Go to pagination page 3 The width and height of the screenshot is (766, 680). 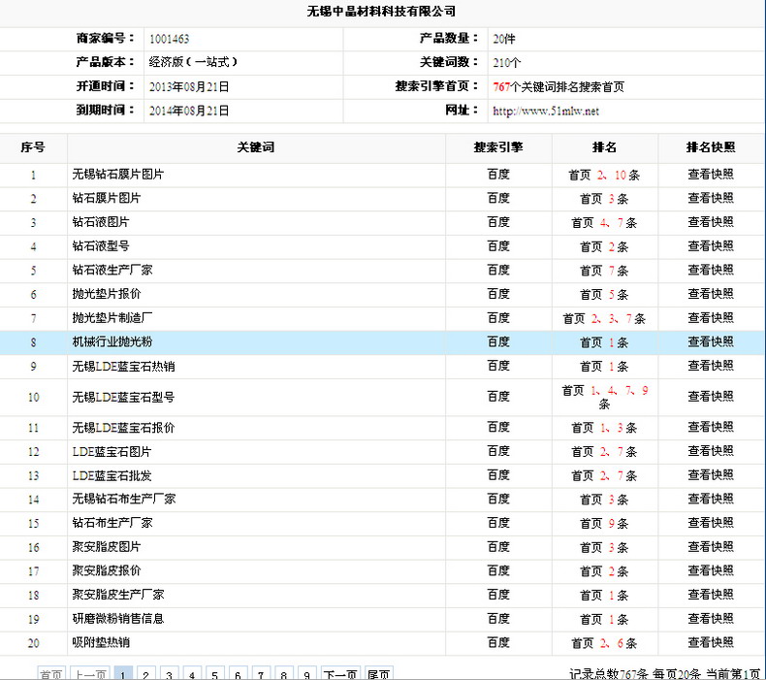click(169, 674)
